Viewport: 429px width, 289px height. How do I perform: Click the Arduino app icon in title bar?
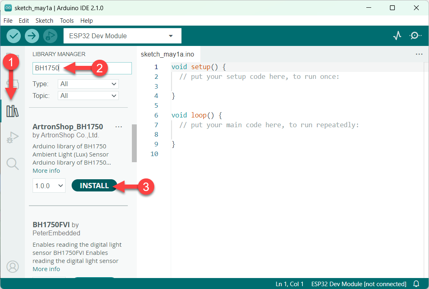pyautogui.click(x=8, y=8)
